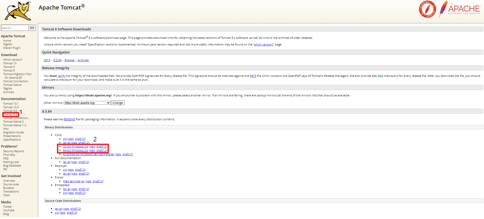The width and height of the screenshot is (484, 219).
Task: Open Tomcat 10.0 documentation
Action: click(x=11, y=107)
